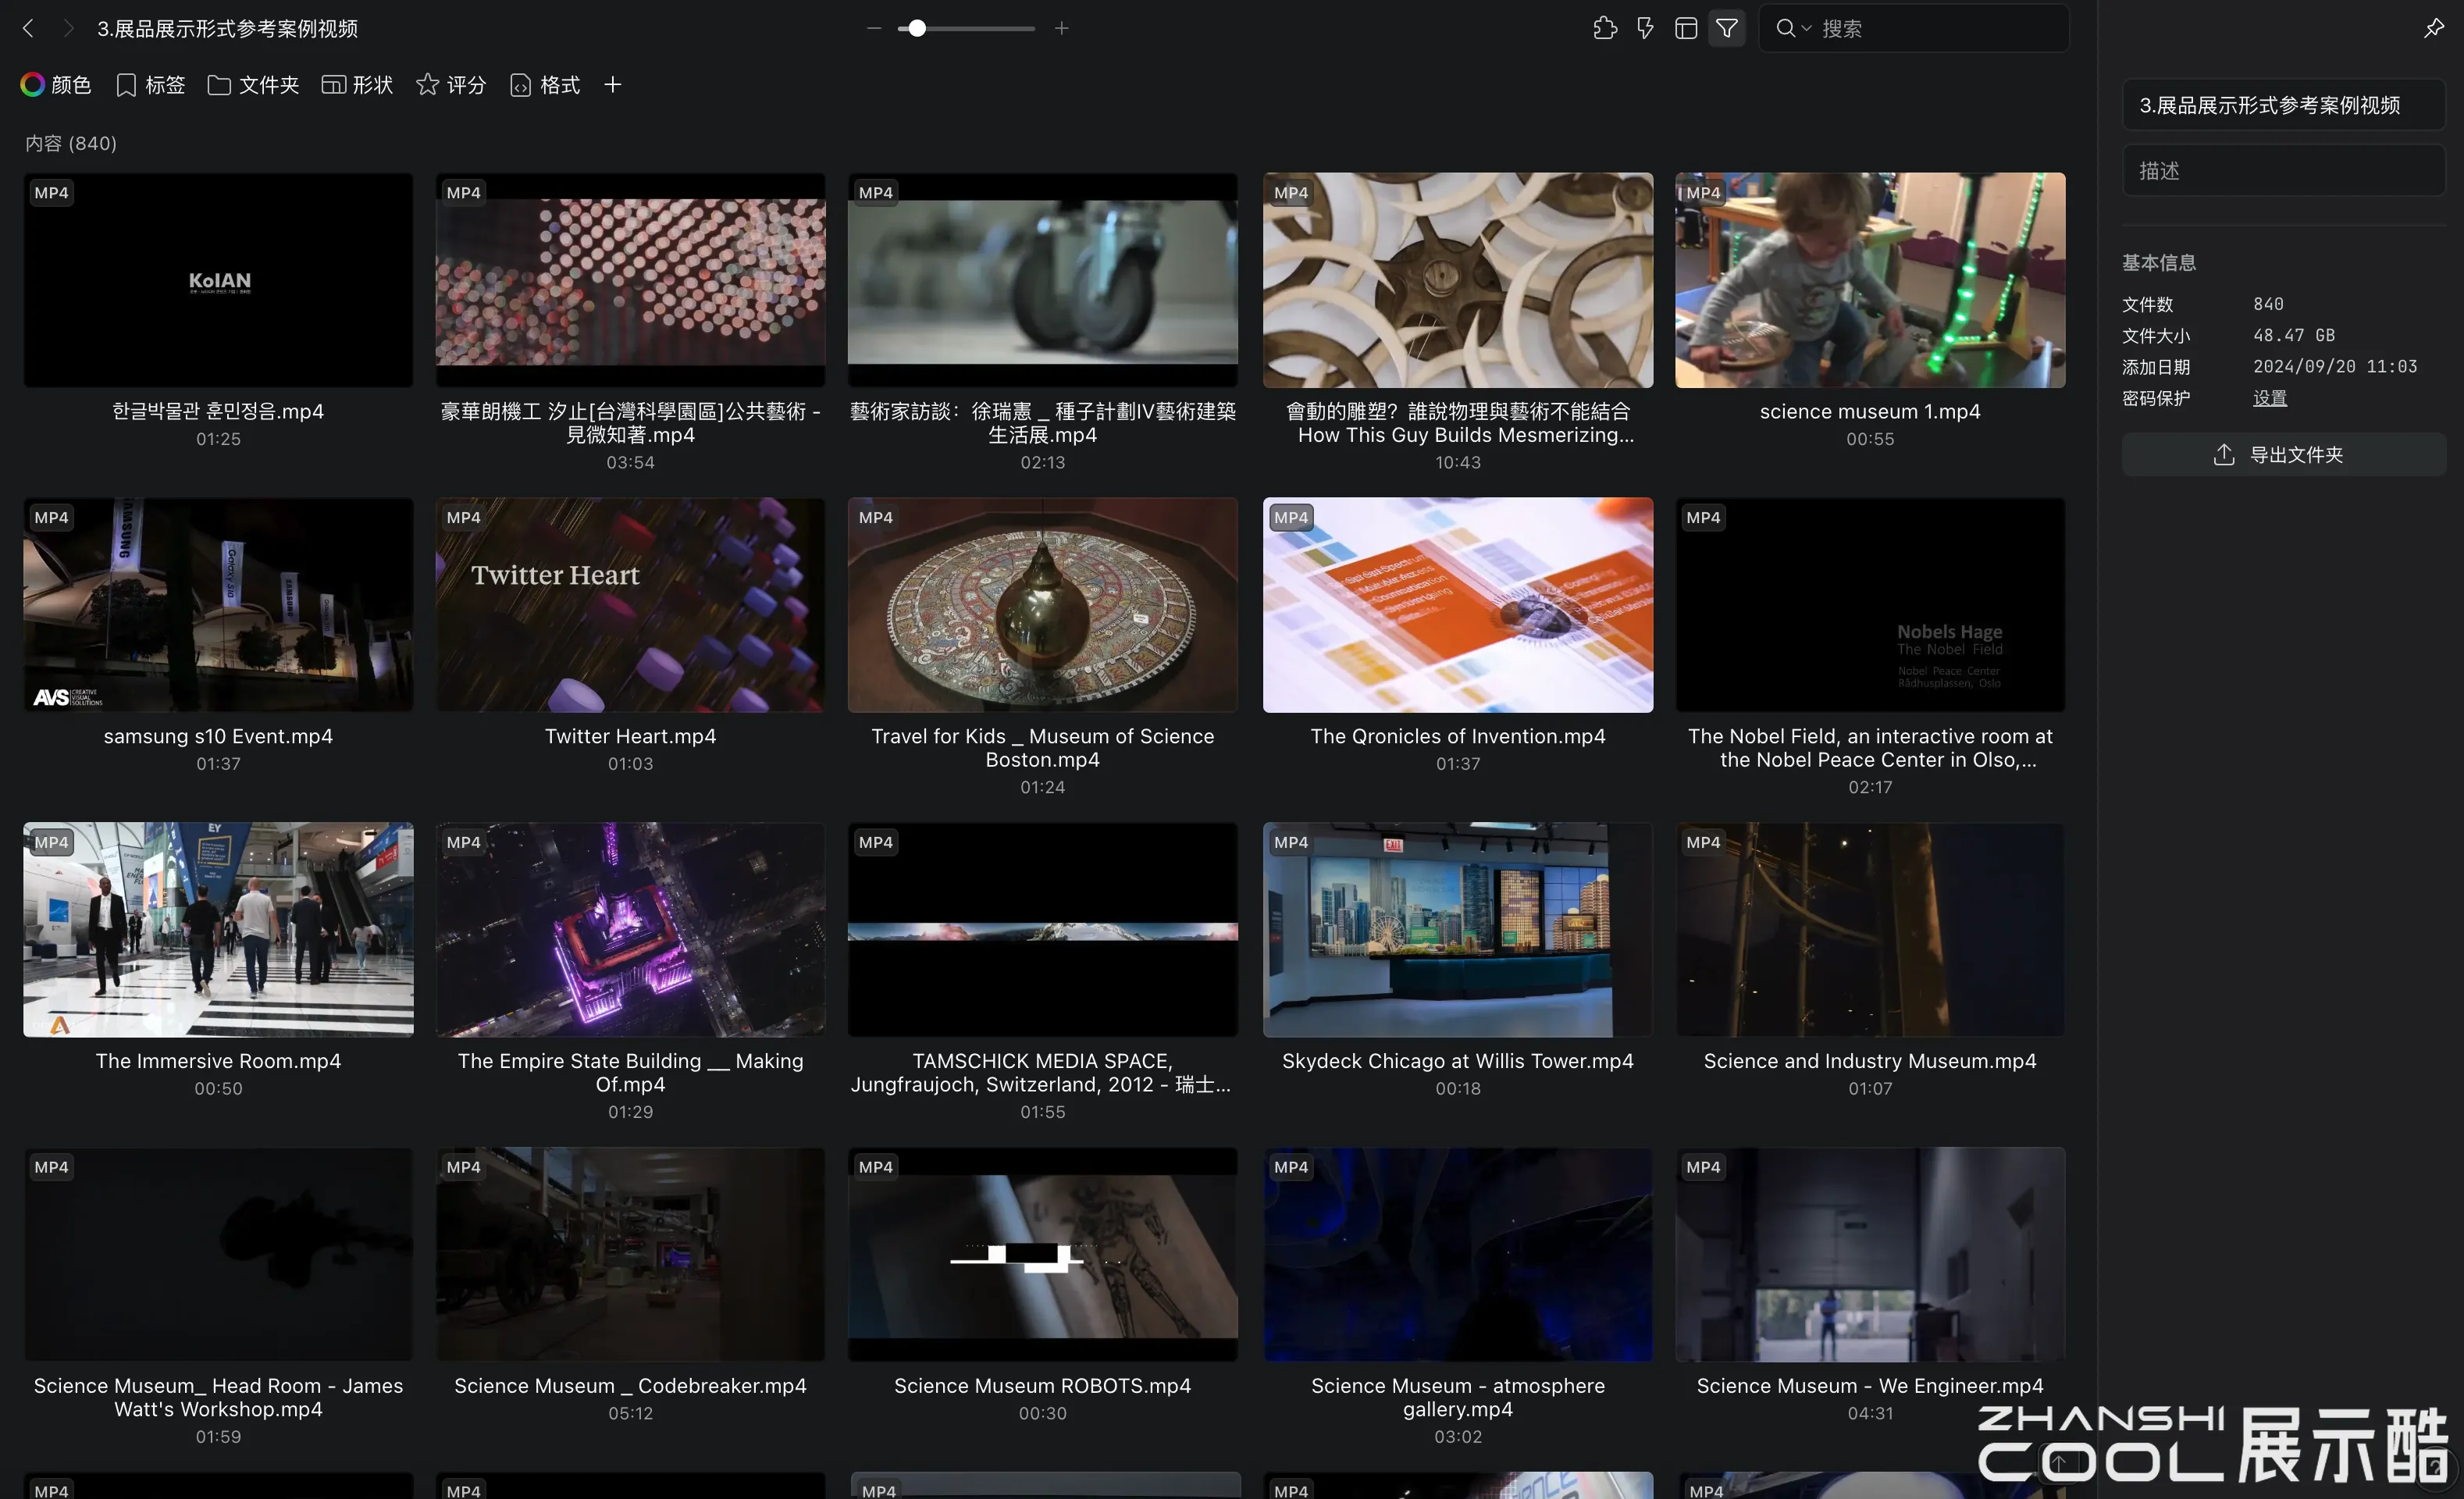The image size is (2464, 1499).
Task: Select Skydeck Chicago at Willis Tower thumbnail
Action: click(x=1458, y=930)
